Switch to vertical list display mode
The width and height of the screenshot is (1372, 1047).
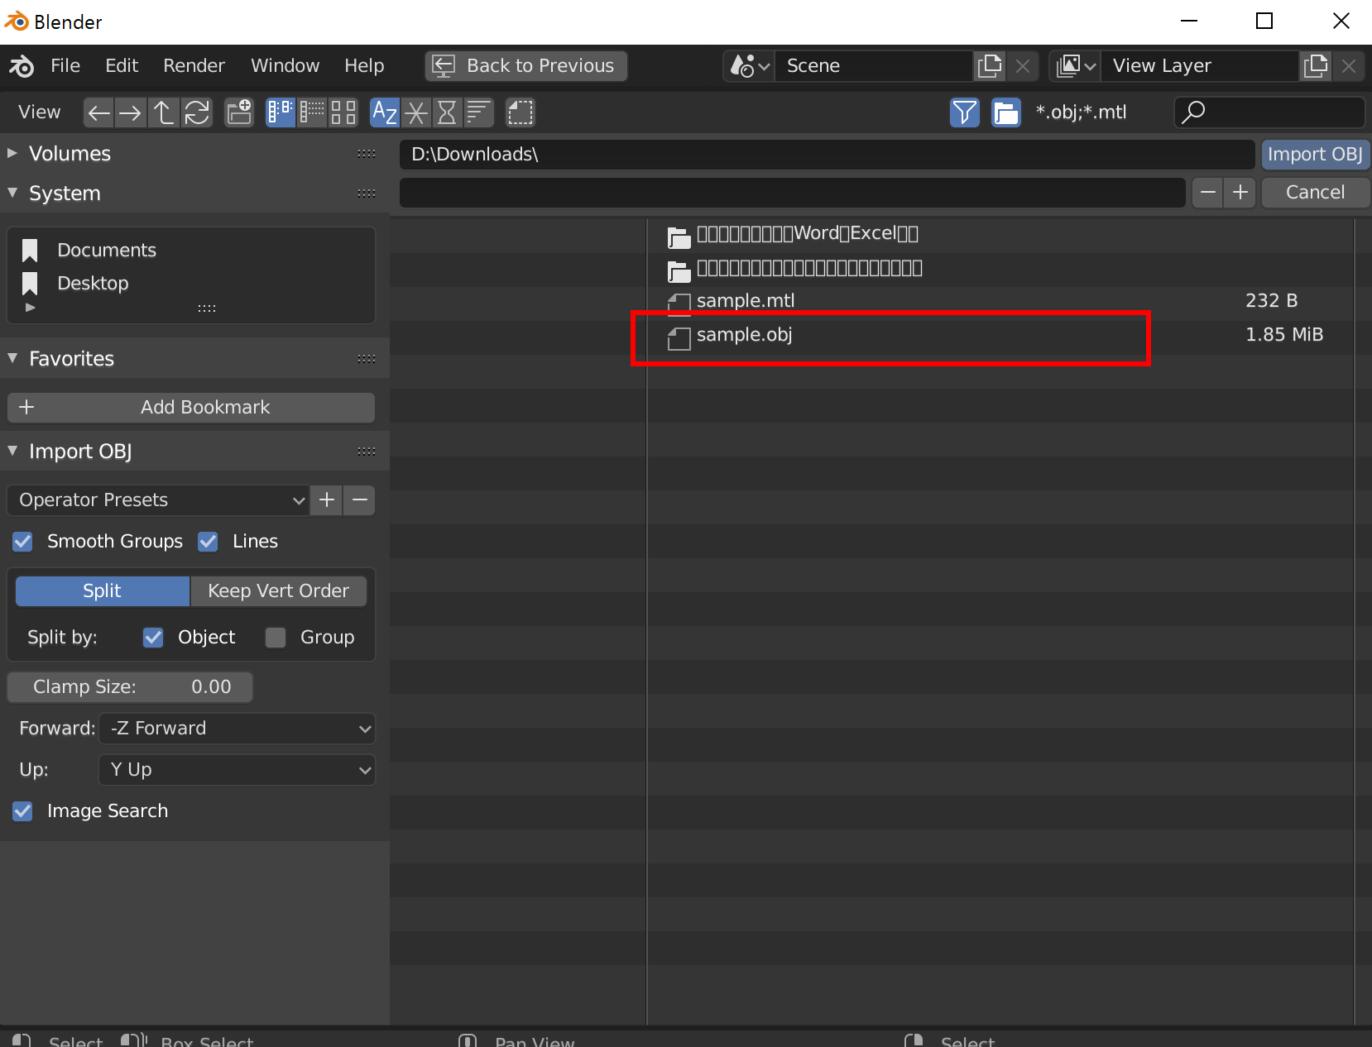(x=281, y=112)
